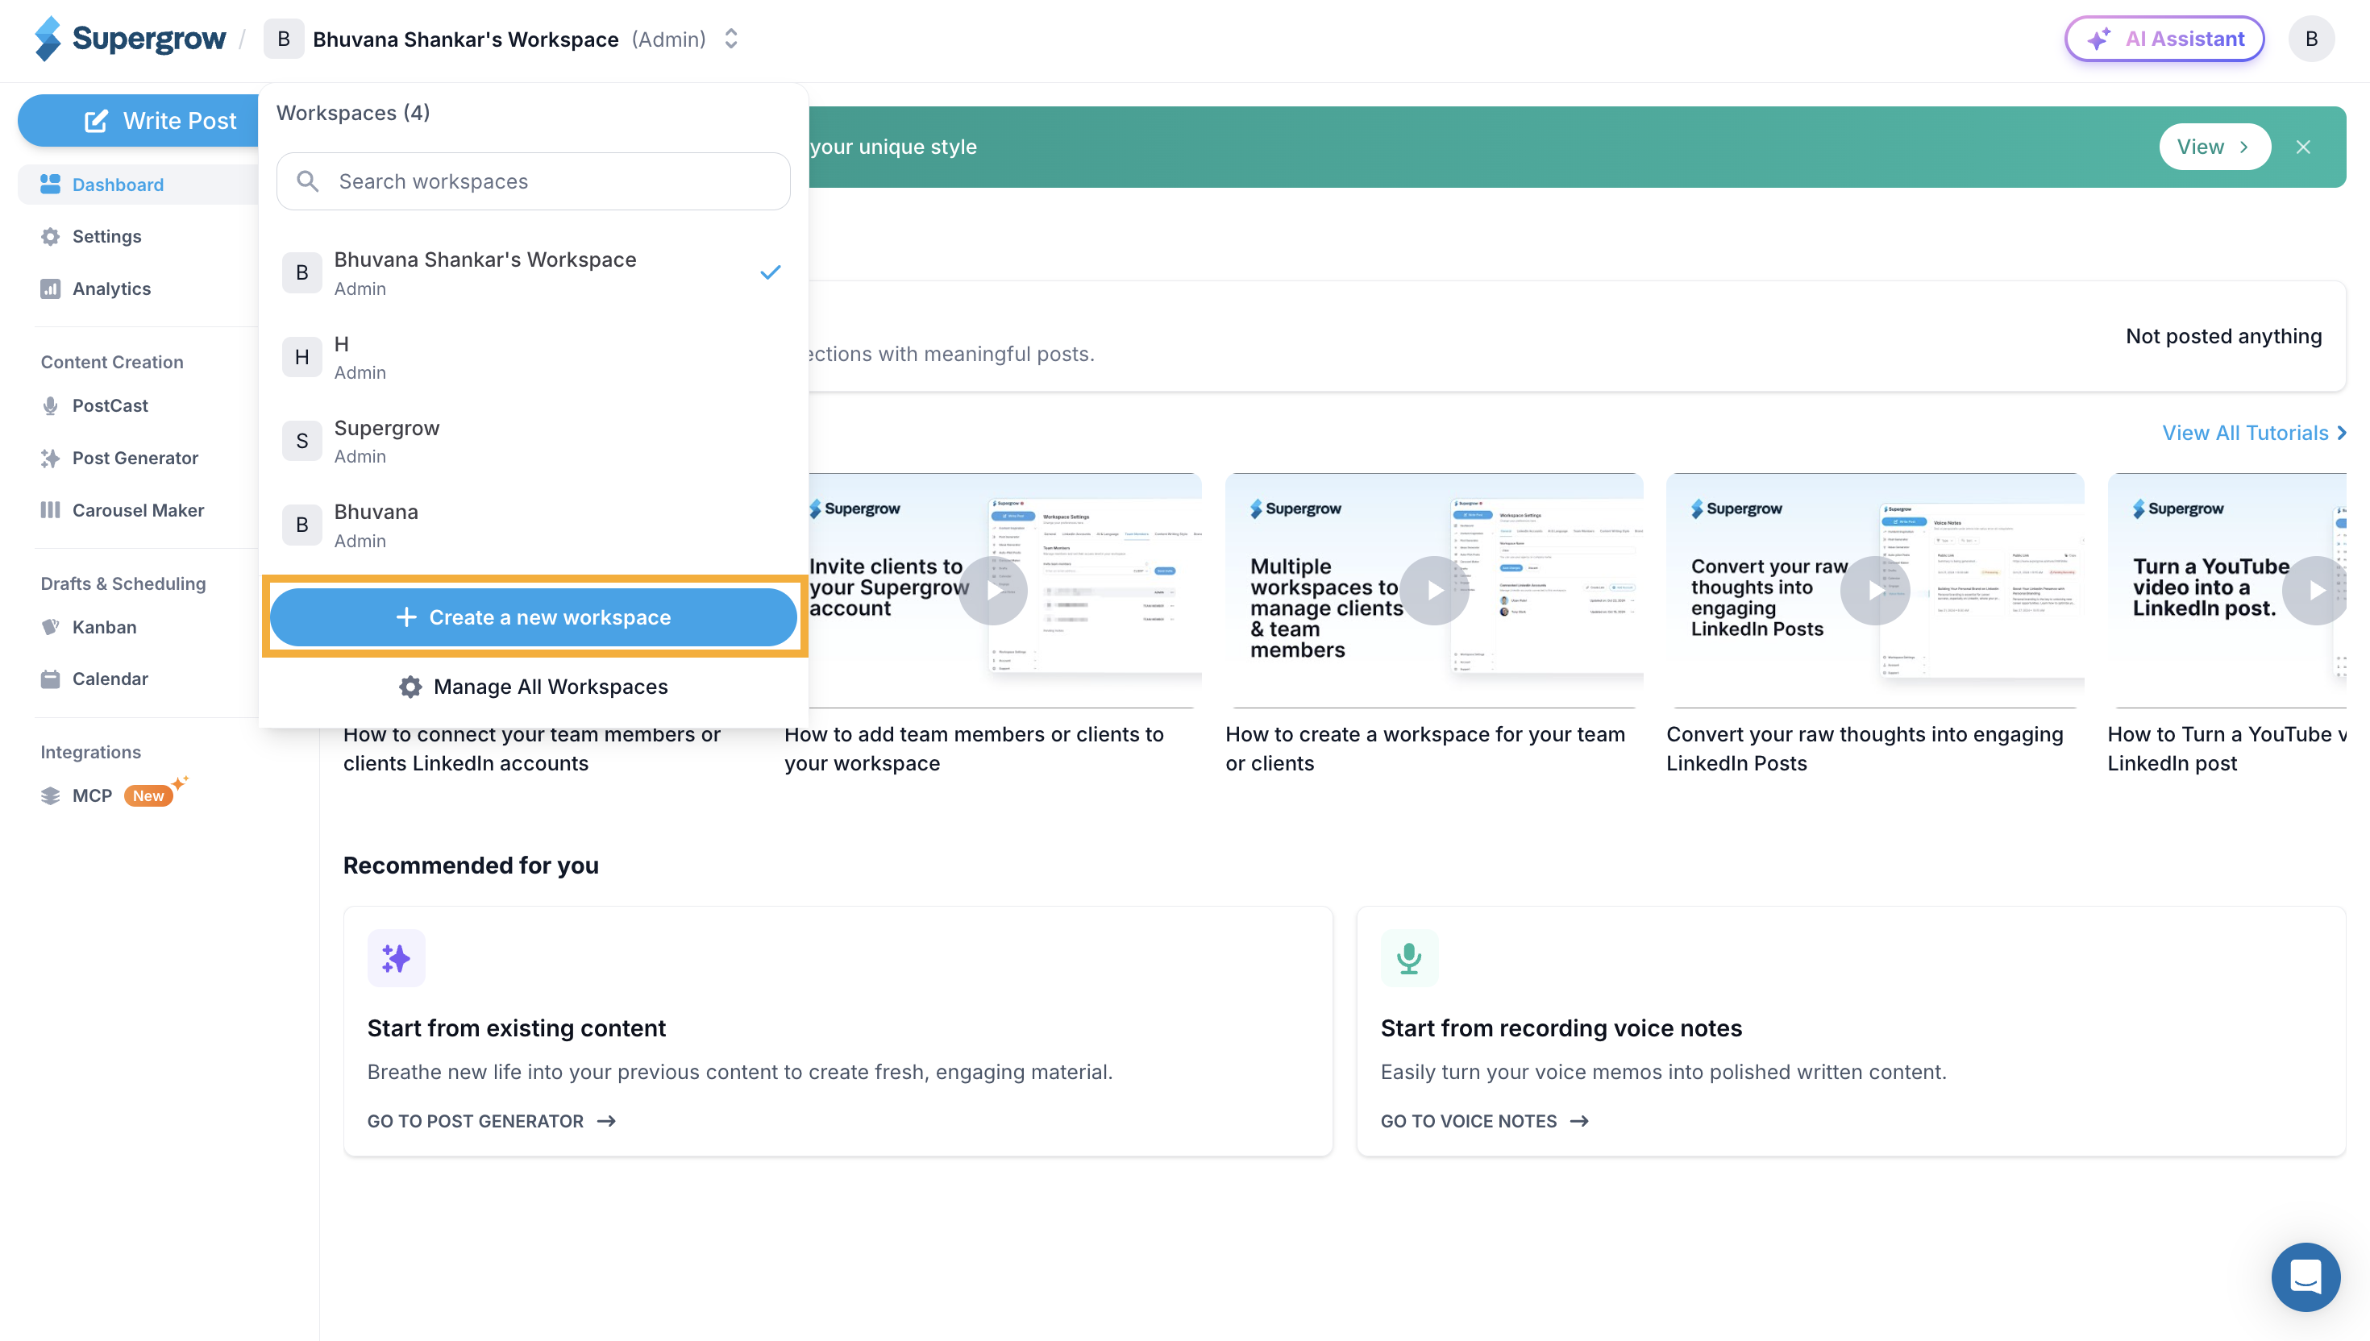Screen dimensions: 2370x1341
Task: Play the YouTube to LinkedIn tutorial video
Action: tap(2316, 591)
